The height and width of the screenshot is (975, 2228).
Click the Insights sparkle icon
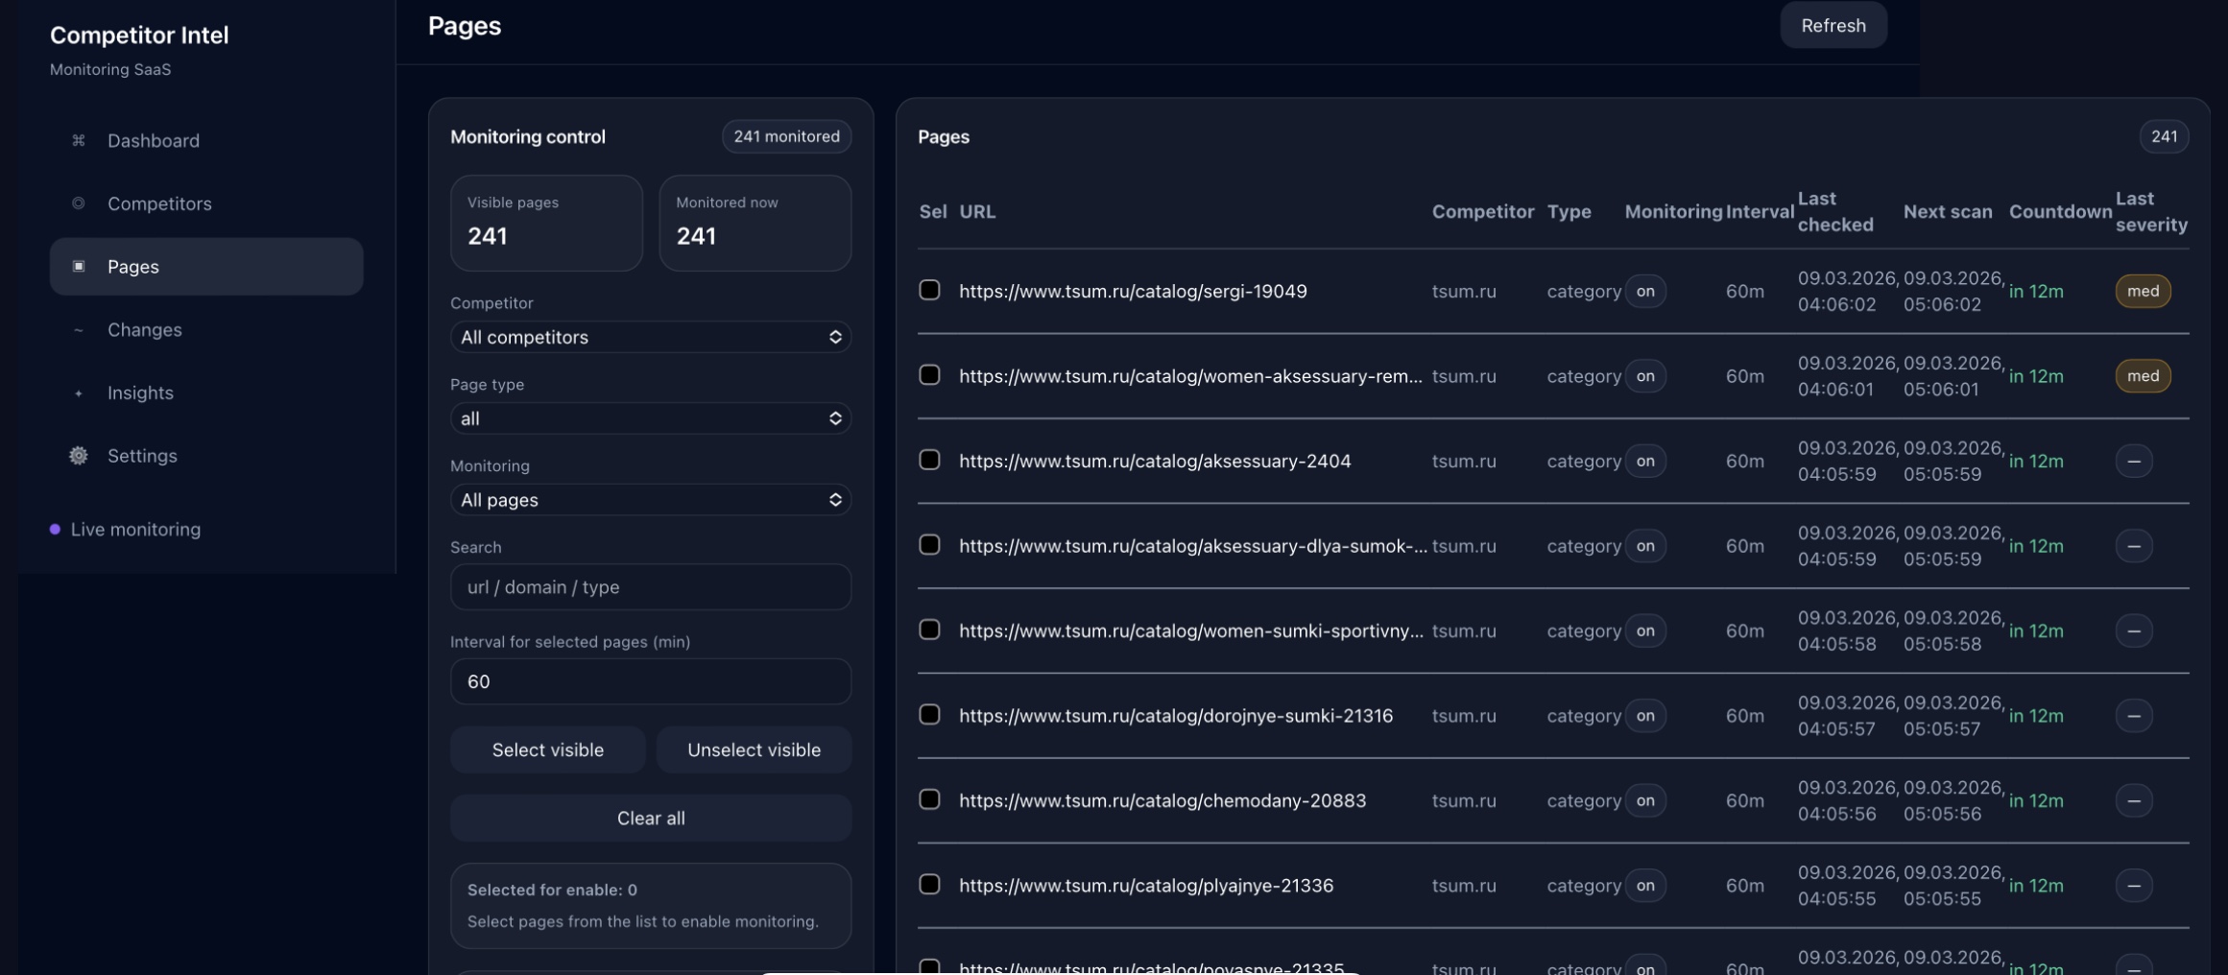coord(79,393)
